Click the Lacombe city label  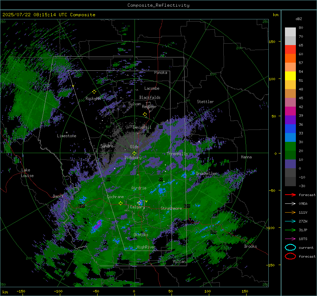152,88
